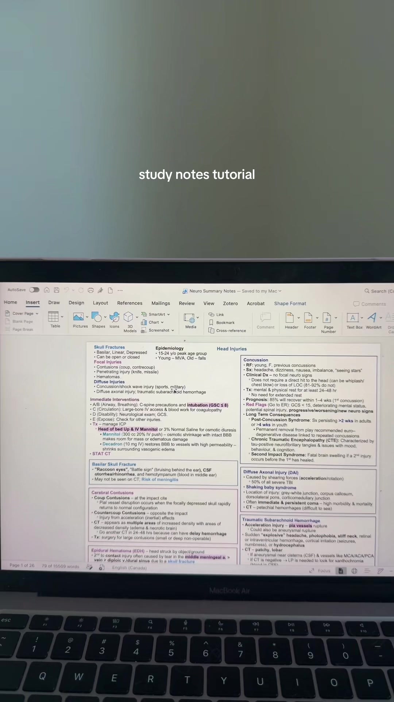Open the Undo history dropdown arrow
The width and height of the screenshot is (394, 702).
(73, 290)
